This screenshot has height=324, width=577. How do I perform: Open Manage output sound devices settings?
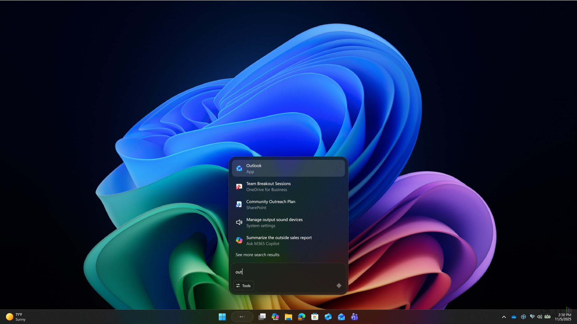[x=288, y=222]
